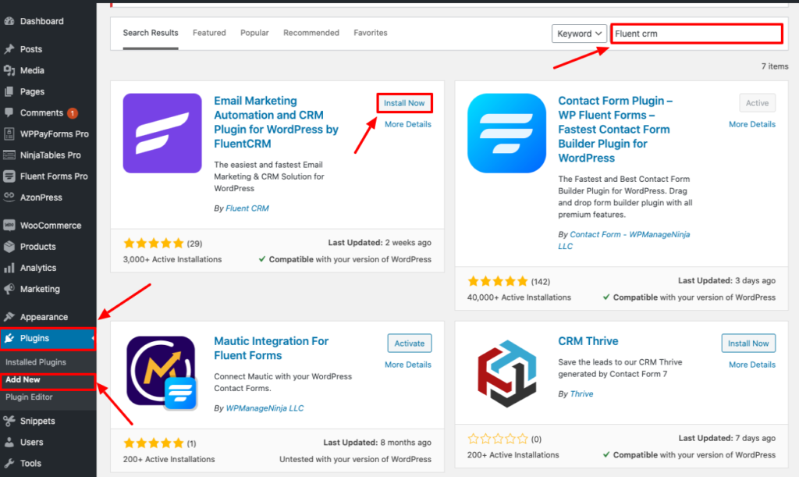Activate Mautic Integration For Fluent Forms
The height and width of the screenshot is (477, 799).
pos(409,344)
